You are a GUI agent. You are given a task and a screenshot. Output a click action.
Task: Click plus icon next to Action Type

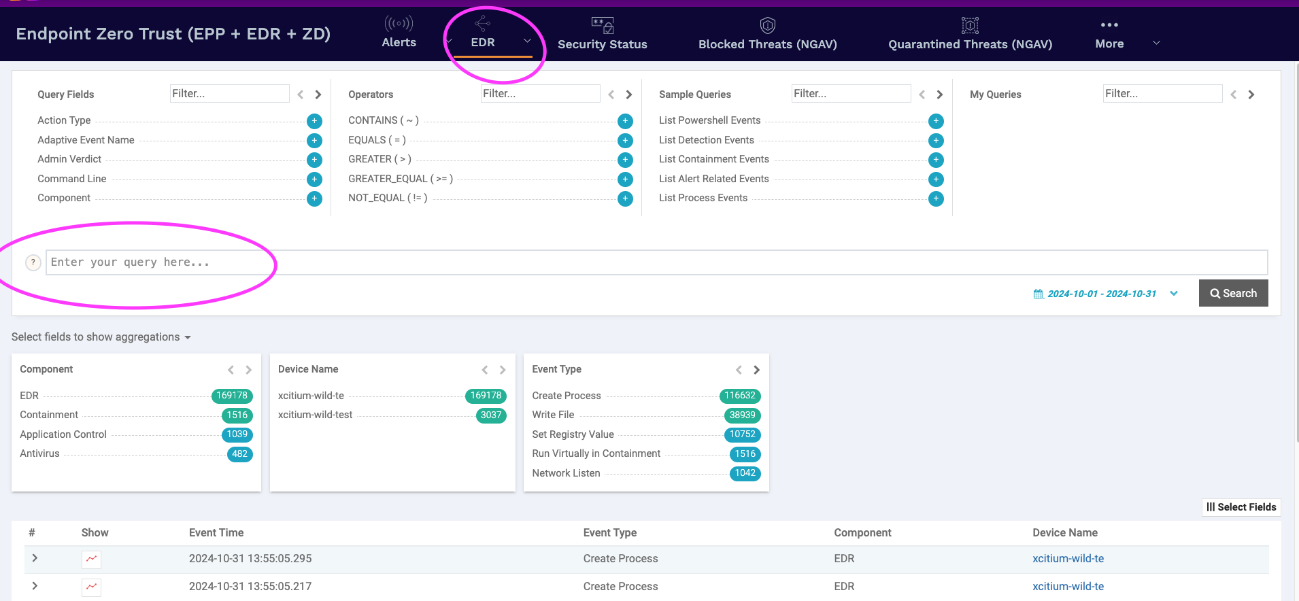[314, 121]
